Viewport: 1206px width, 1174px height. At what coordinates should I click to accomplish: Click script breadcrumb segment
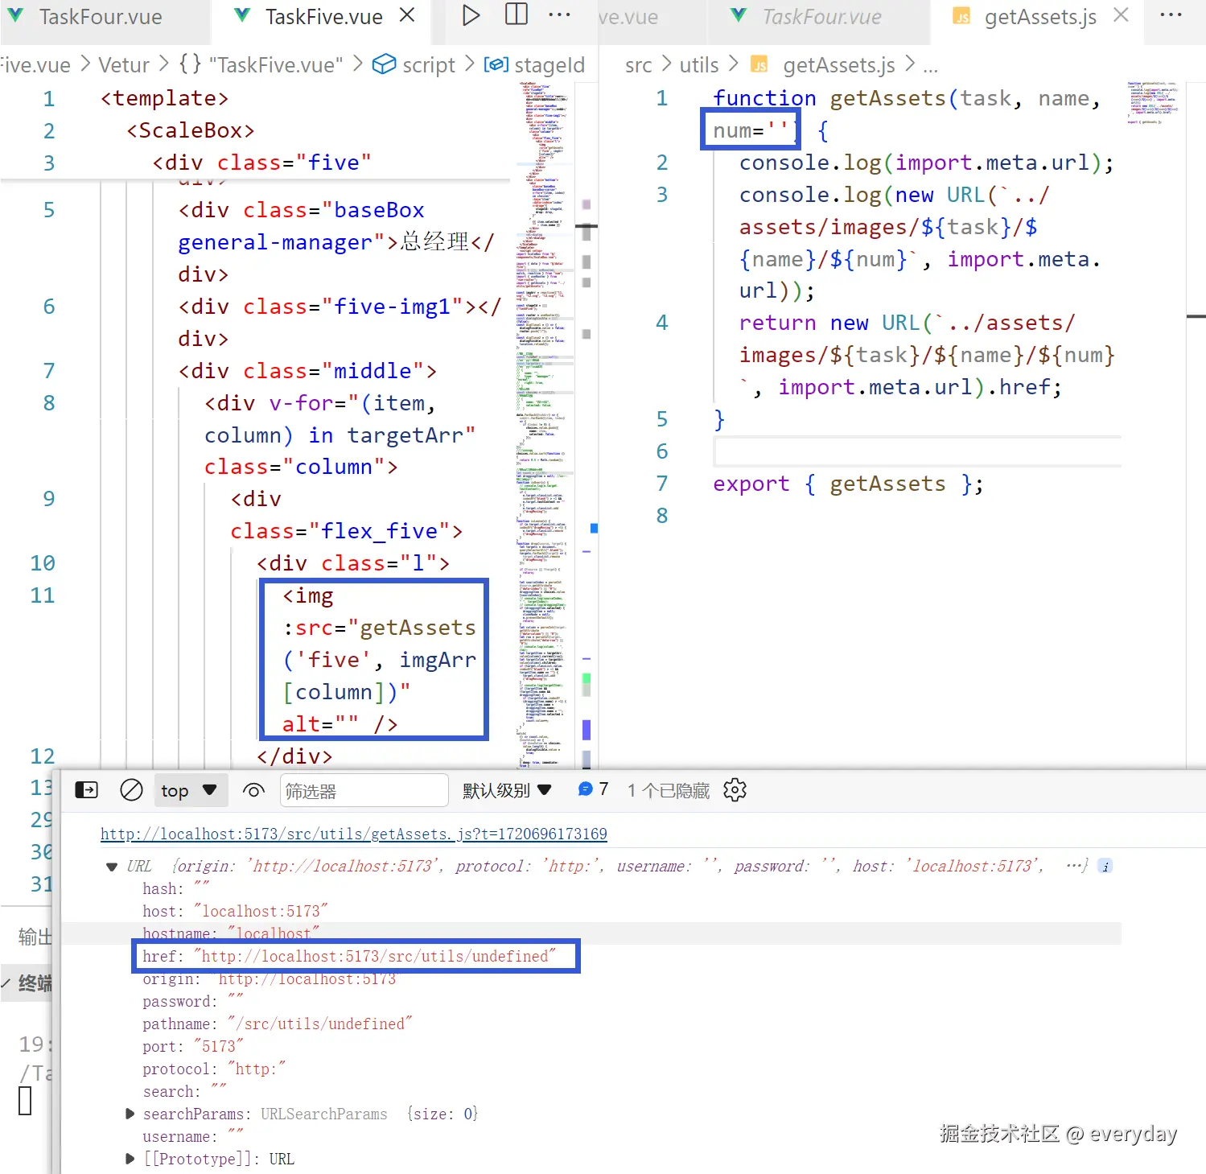click(x=415, y=65)
